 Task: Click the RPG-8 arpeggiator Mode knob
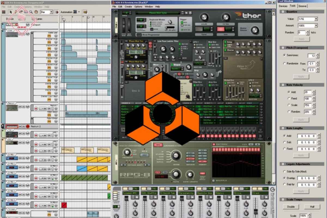(x=176, y=156)
